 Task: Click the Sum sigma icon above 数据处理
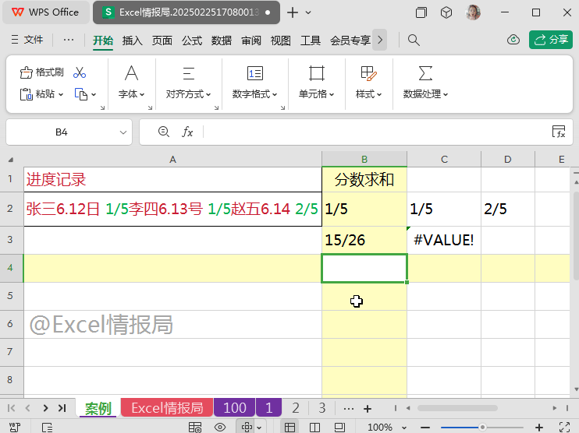pyautogui.click(x=425, y=73)
